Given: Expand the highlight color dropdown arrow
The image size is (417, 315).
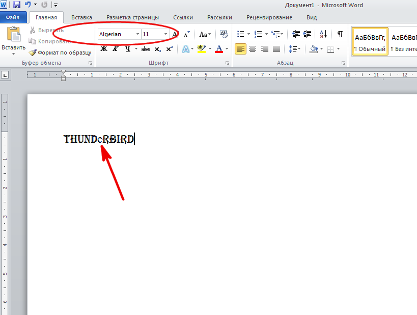Looking at the screenshot, I should pyautogui.click(x=210, y=49).
